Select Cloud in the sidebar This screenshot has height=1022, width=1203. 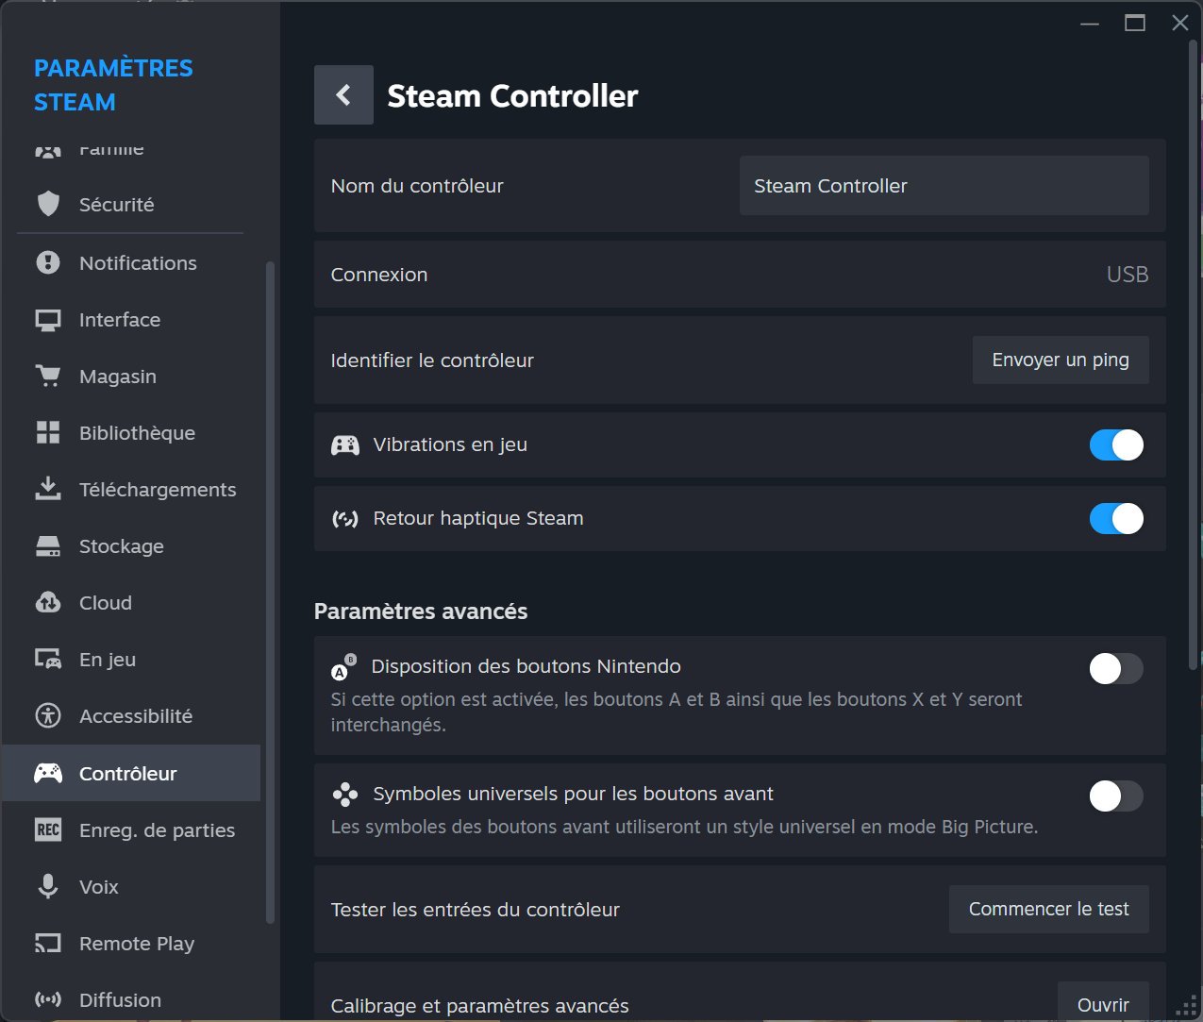[x=131, y=602]
